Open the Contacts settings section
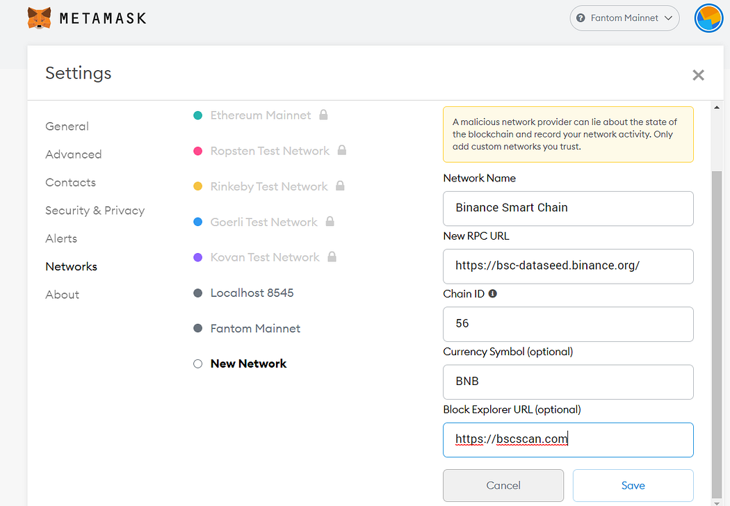Screen dimensions: 730x506 coord(70,183)
